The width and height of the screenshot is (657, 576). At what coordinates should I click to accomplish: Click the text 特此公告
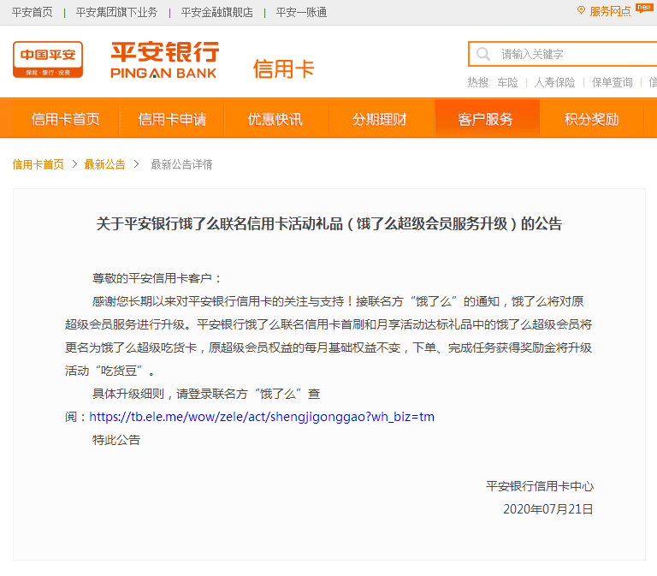[x=116, y=440]
